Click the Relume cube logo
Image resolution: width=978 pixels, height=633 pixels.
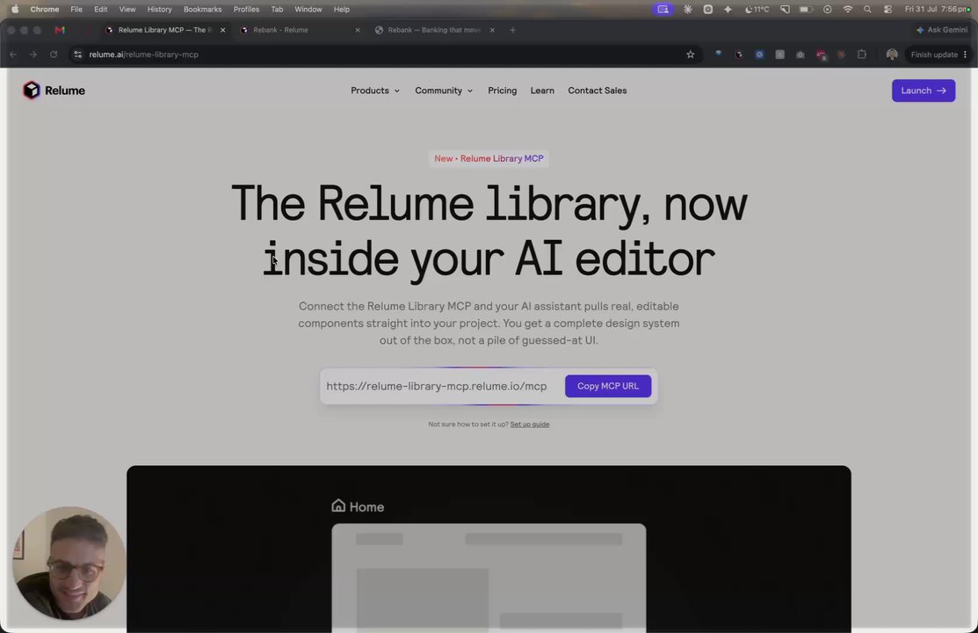pyautogui.click(x=31, y=91)
